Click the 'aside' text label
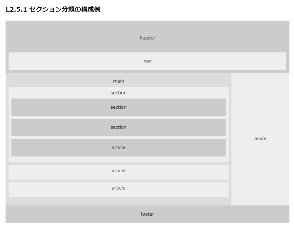The height and width of the screenshot is (227, 294). coord(260,138)
